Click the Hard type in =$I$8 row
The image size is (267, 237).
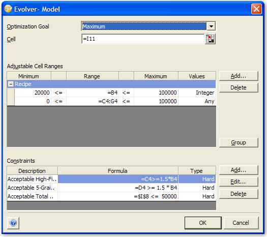[x=197, y=196]
